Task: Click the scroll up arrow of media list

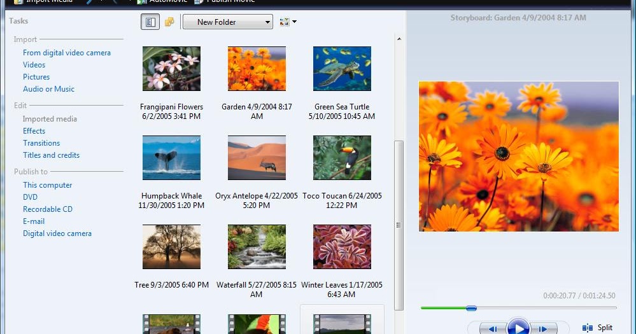Action: (x=399, y=39)
